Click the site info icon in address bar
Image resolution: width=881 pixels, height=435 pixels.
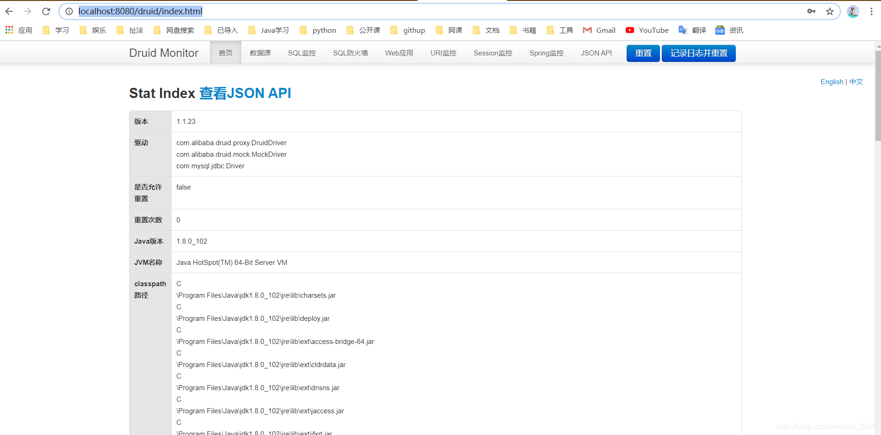(x=69, y=11)
